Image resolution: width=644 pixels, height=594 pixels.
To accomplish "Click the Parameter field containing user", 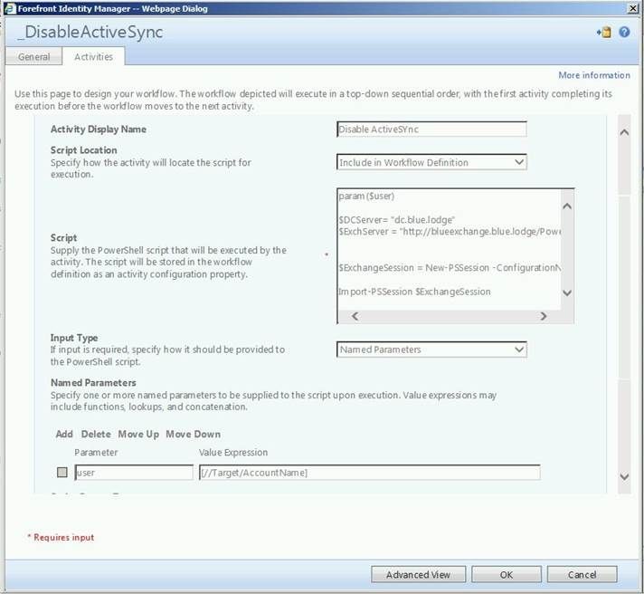I will (x=134, y=473).
